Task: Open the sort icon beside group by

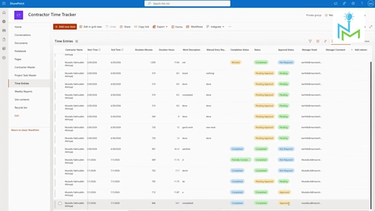Action: click(325, 41)
